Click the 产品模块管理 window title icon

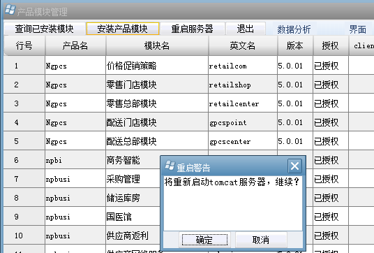tap(10, 10)
